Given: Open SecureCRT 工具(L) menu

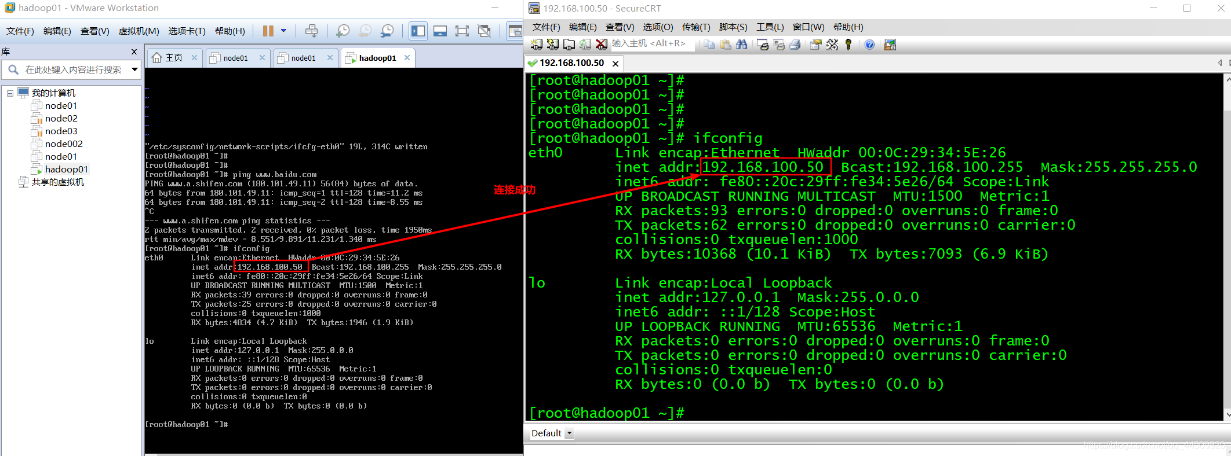Looking at the screenshot, I should [x=770, y=27].
